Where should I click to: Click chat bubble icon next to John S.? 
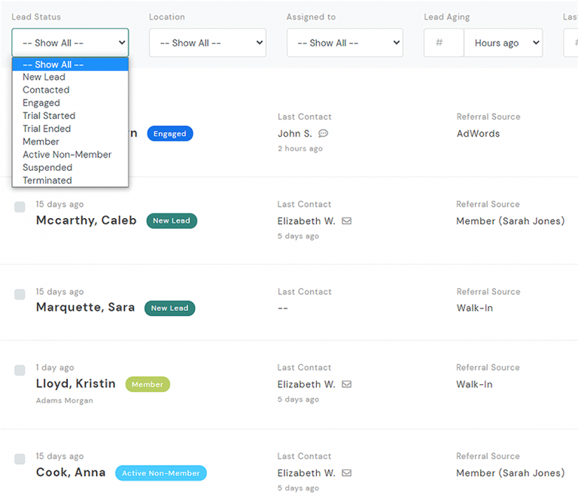click(x=324, y=134)
